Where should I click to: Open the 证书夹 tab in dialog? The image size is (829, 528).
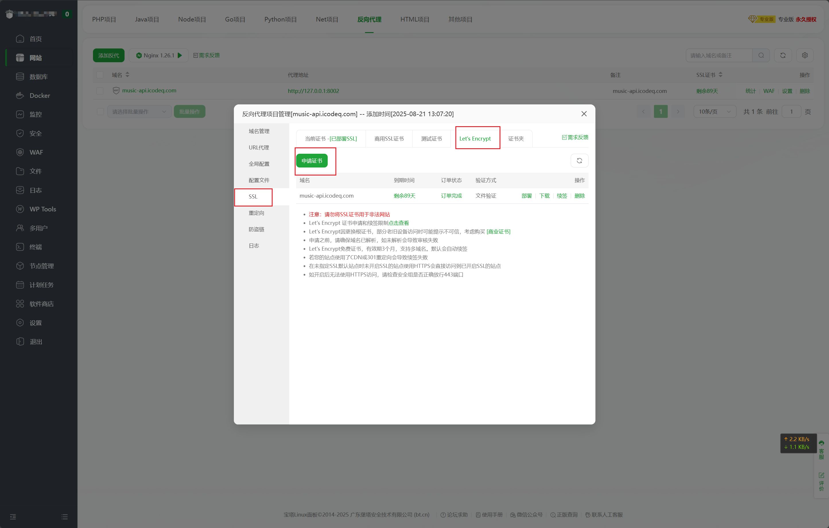516,139
